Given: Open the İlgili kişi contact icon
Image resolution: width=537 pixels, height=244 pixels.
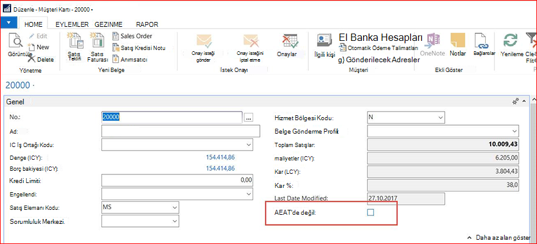Looking at the screenshot, I should 325,41.
